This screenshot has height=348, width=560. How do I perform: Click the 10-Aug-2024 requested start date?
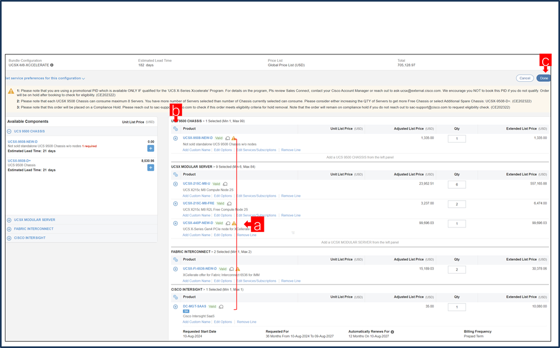click(x=192, y=336)
